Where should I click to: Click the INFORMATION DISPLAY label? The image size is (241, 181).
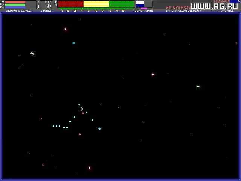[183, 11]
